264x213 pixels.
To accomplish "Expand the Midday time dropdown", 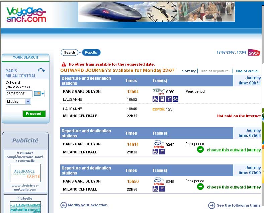I will [28, 101].
